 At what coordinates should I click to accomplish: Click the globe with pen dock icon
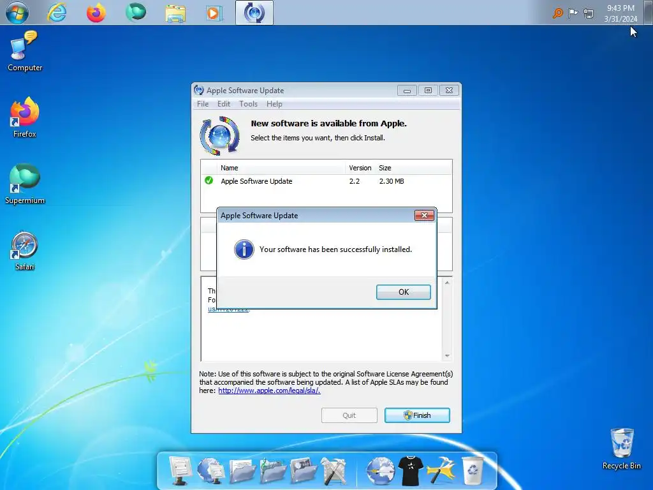380,471
